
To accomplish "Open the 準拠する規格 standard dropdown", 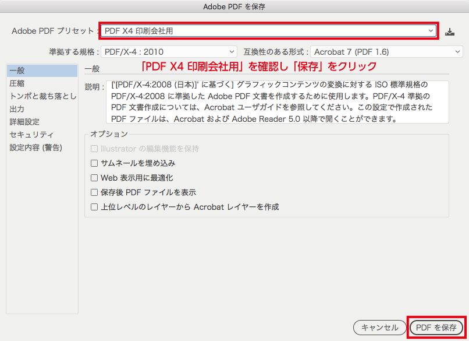I will pyautogui.click(x=169, y=52).
